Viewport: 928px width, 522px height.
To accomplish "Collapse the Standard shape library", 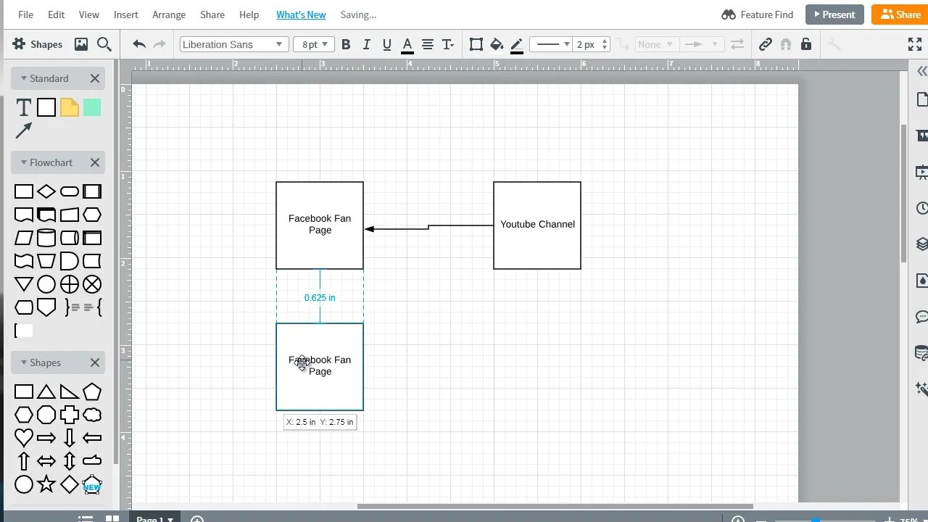I will tap(24, 78).
